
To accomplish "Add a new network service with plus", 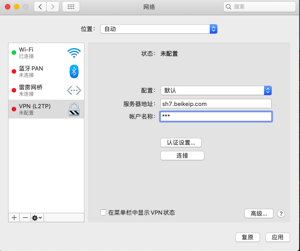I will pyautogui.click(x=14, y=217).
